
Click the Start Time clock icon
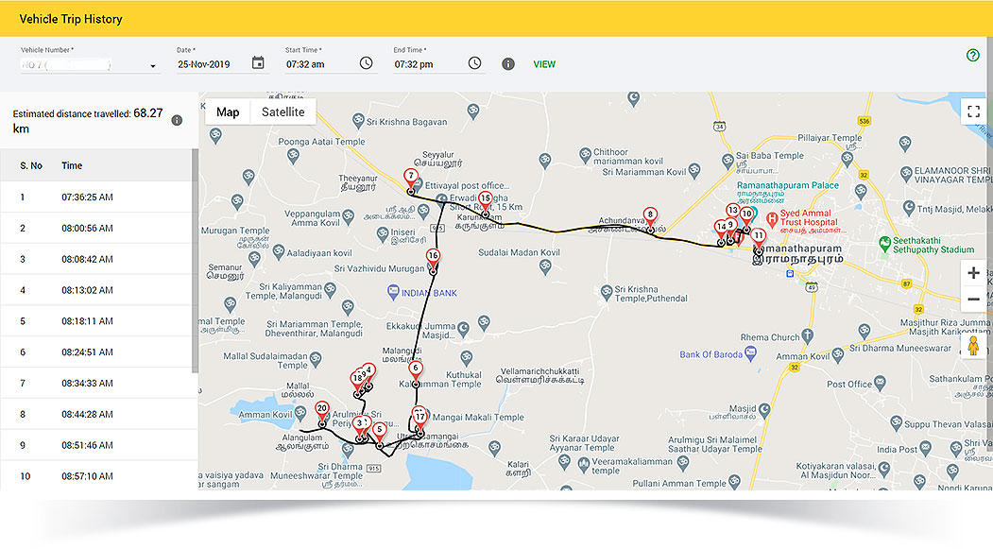(366, 63)
